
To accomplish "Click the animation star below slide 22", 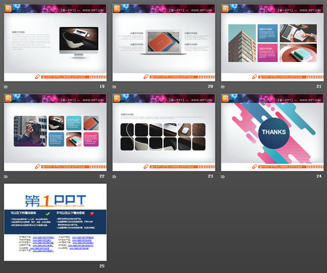I will (x=6, y=176).
